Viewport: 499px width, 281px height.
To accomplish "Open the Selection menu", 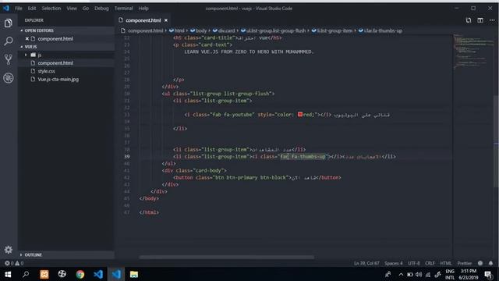I will pyautogui.click(x=51, y=9).
